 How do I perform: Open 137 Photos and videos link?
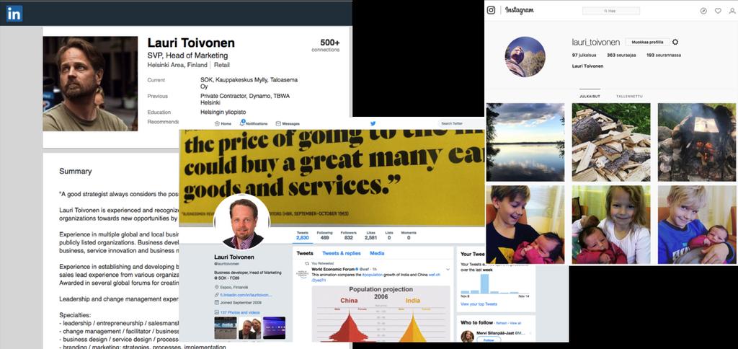pos(236,312)
